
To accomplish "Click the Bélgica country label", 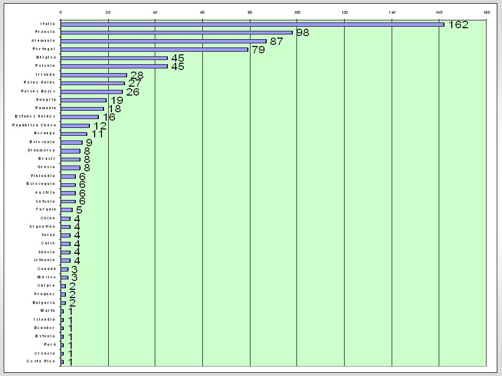I will pos(46,57).
